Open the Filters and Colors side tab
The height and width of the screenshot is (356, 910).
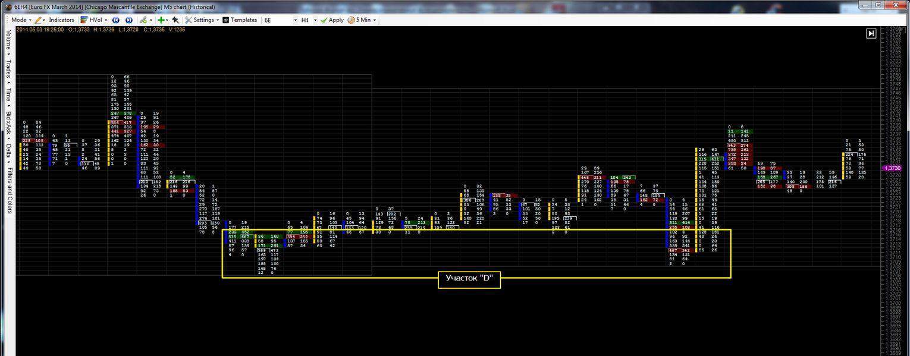coord(8,190)
